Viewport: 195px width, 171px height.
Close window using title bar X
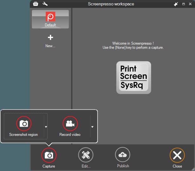tap(190, 4)
